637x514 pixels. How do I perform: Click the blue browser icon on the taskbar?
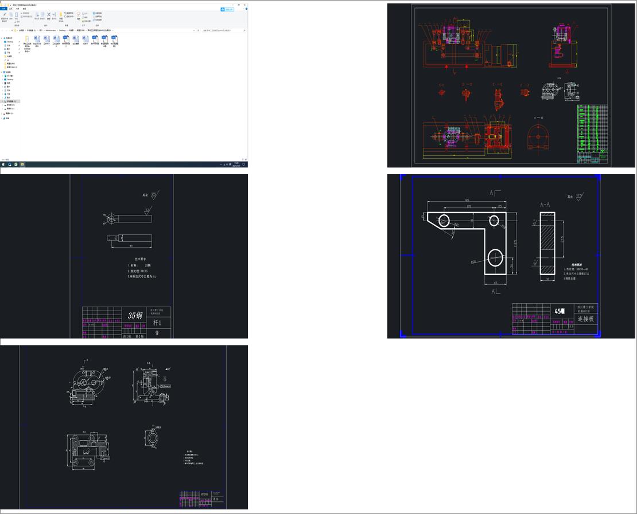10,164
